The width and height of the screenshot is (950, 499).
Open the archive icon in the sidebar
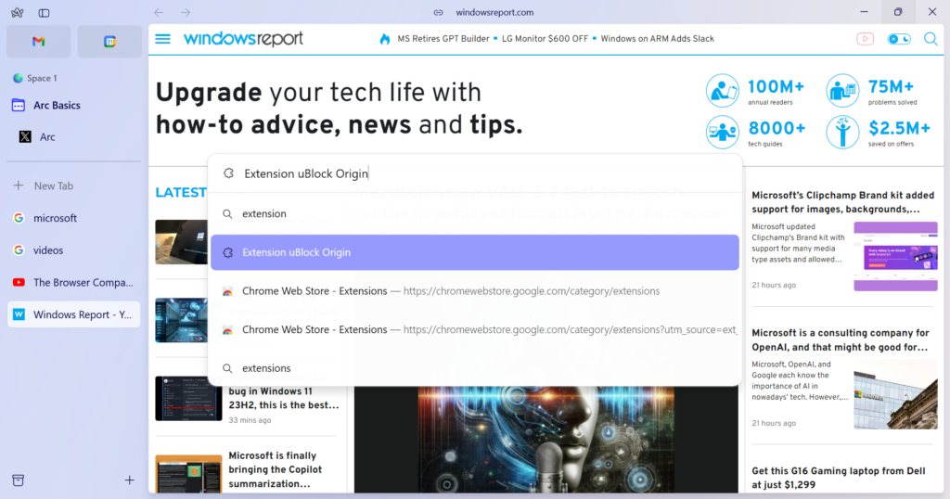(x=19, y=480)
